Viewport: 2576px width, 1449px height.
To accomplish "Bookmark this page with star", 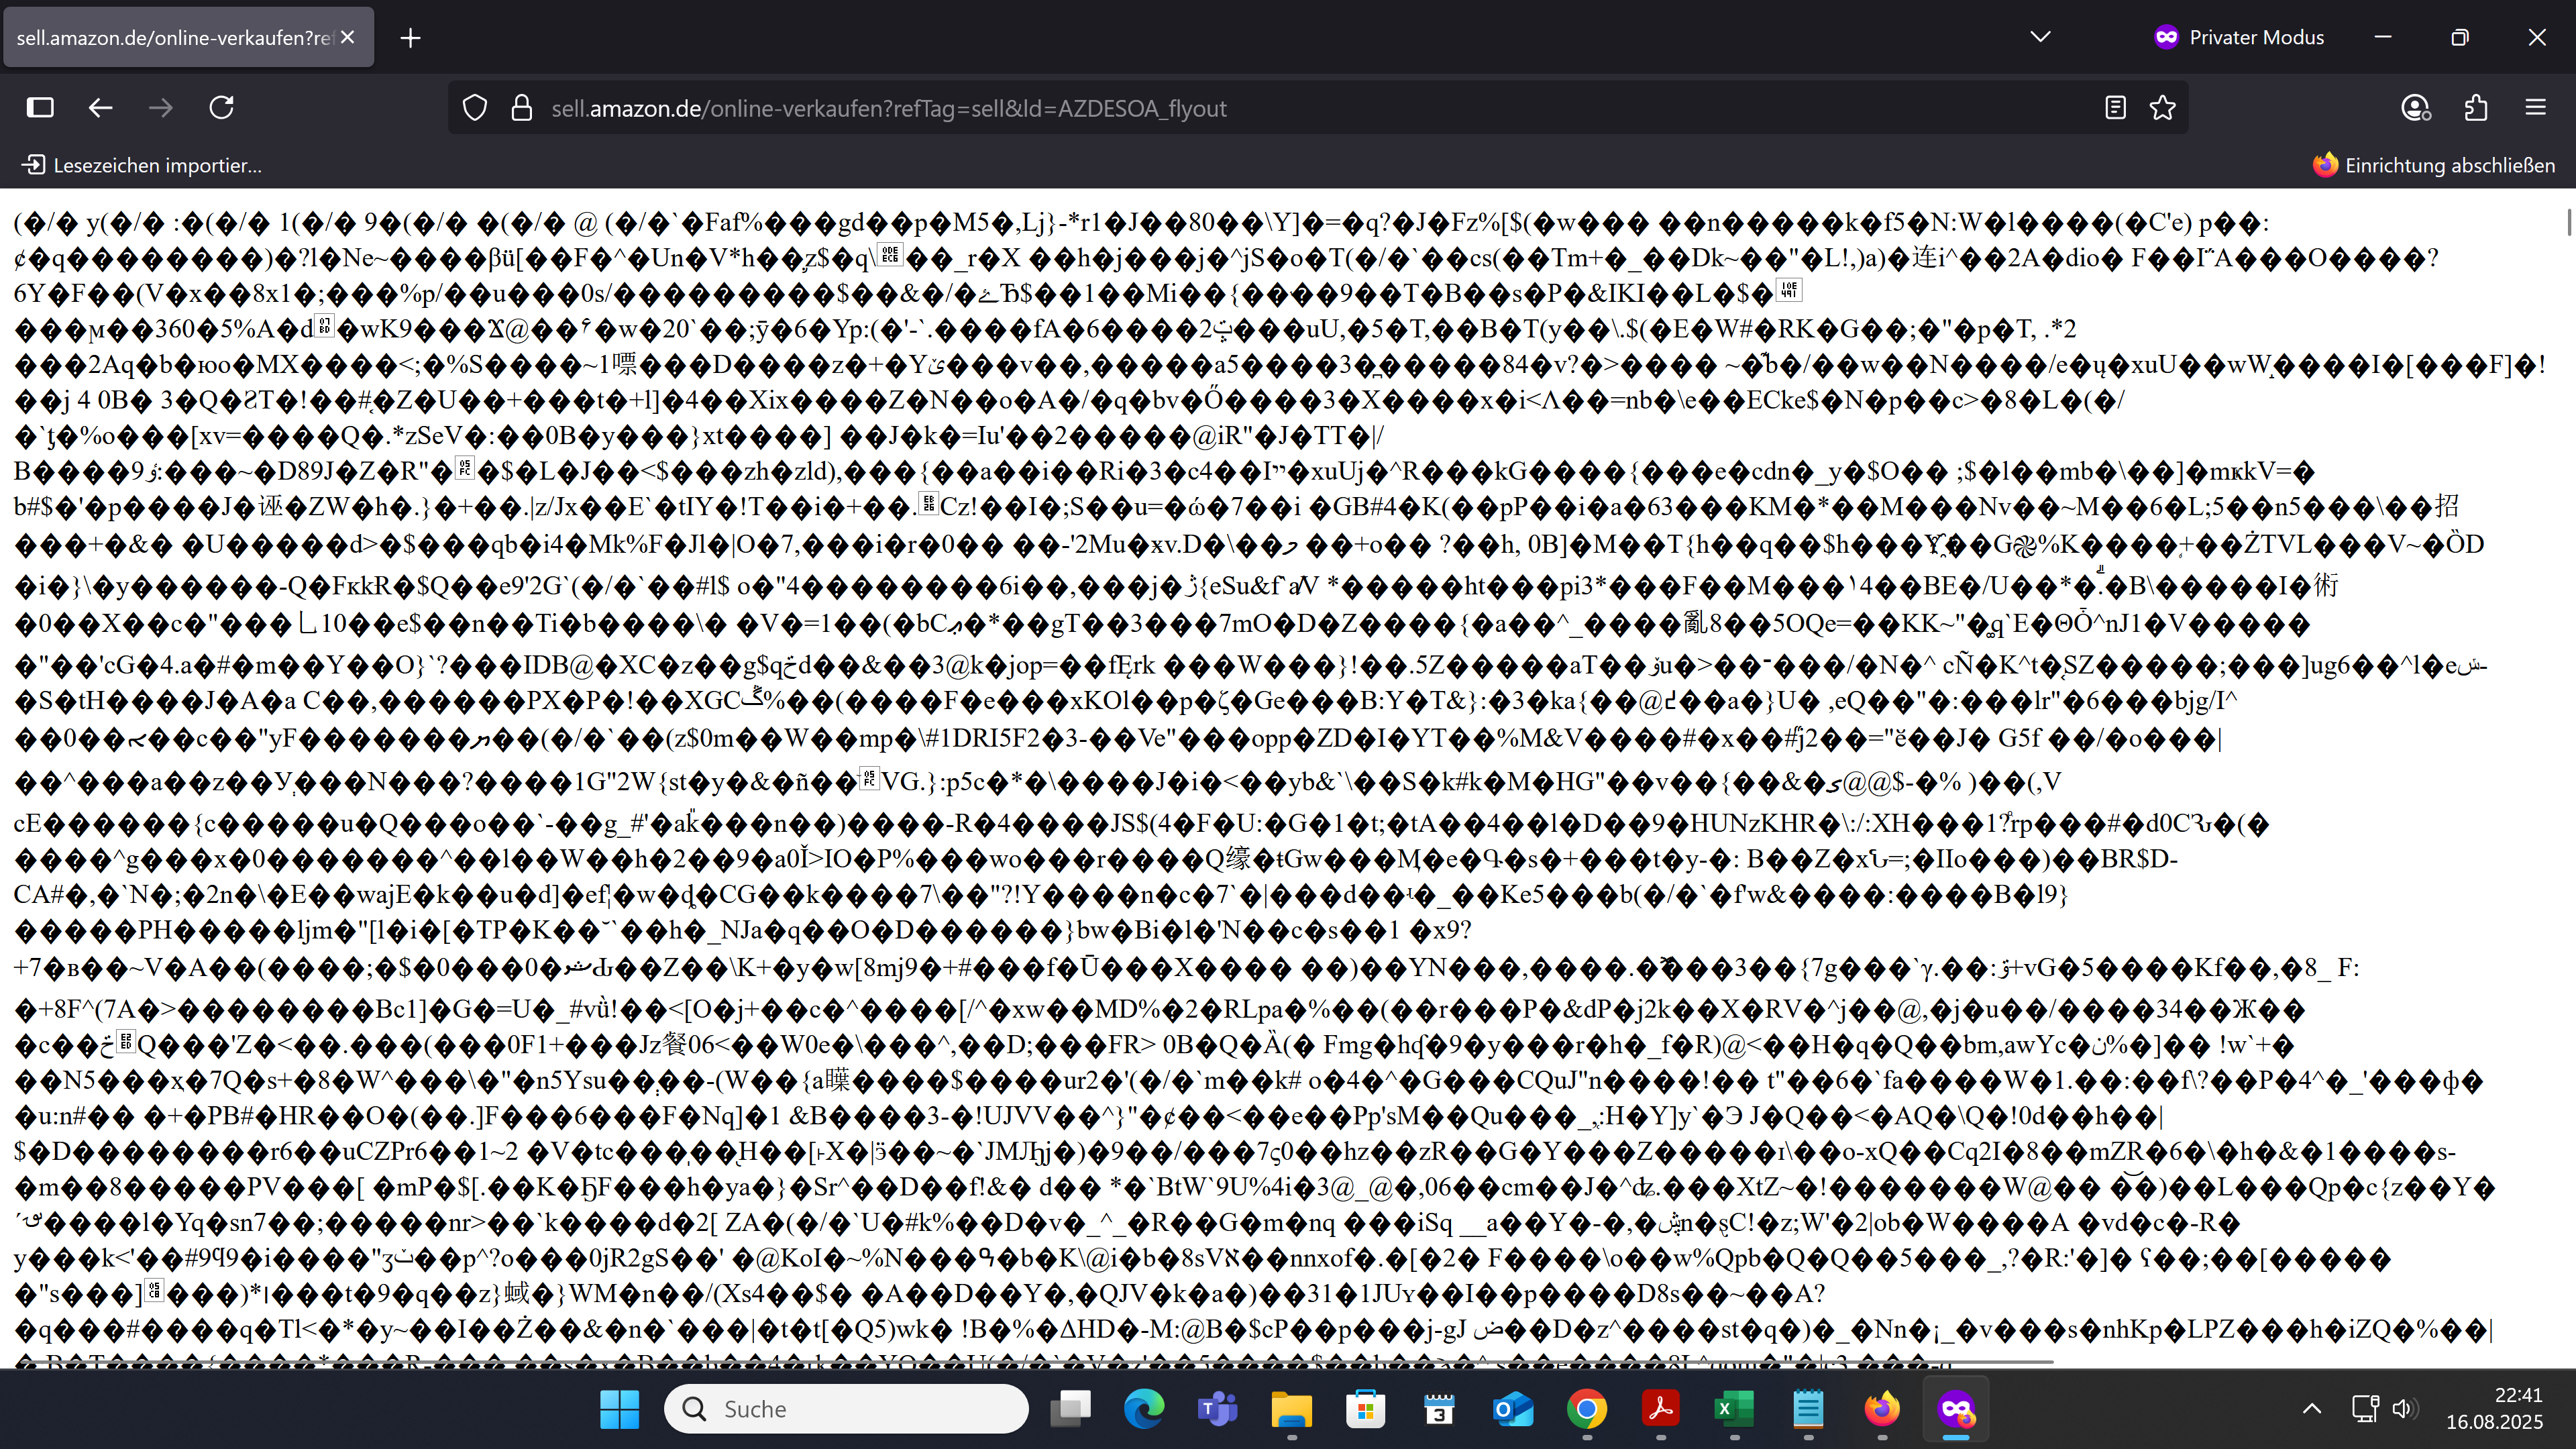I will pos(2162,108).
